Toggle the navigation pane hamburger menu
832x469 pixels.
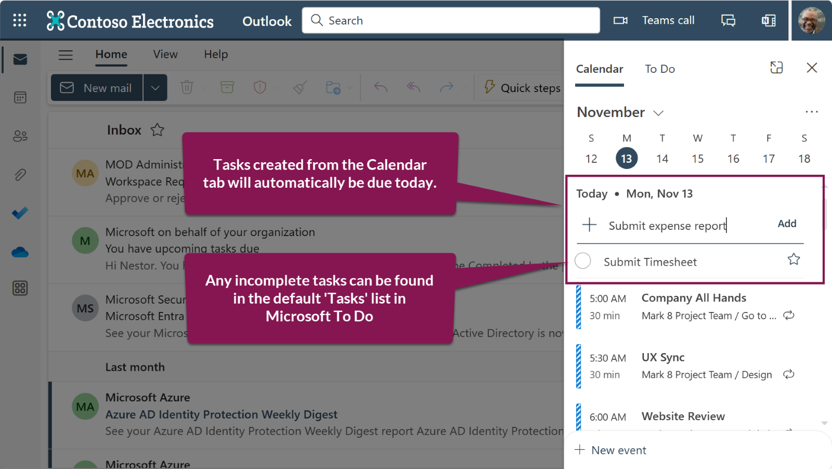coord(66,55)
